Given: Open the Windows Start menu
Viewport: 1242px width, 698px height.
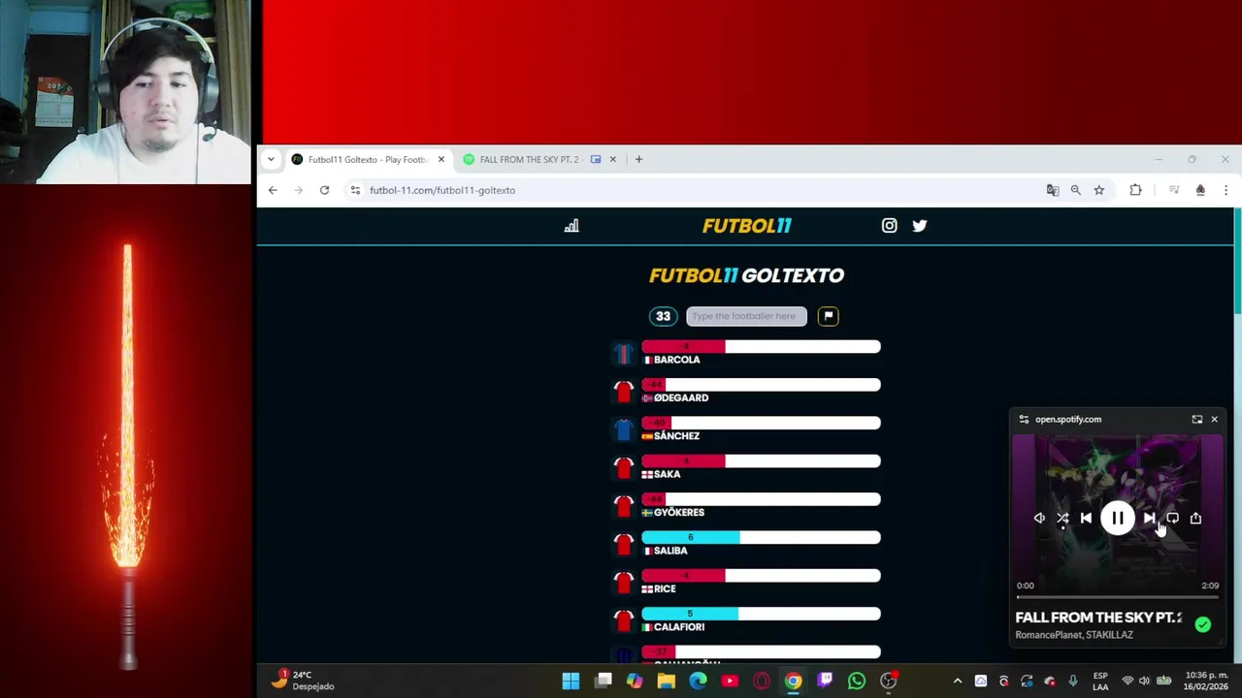Looking at the screenshot, I should [x=571, y=682].
